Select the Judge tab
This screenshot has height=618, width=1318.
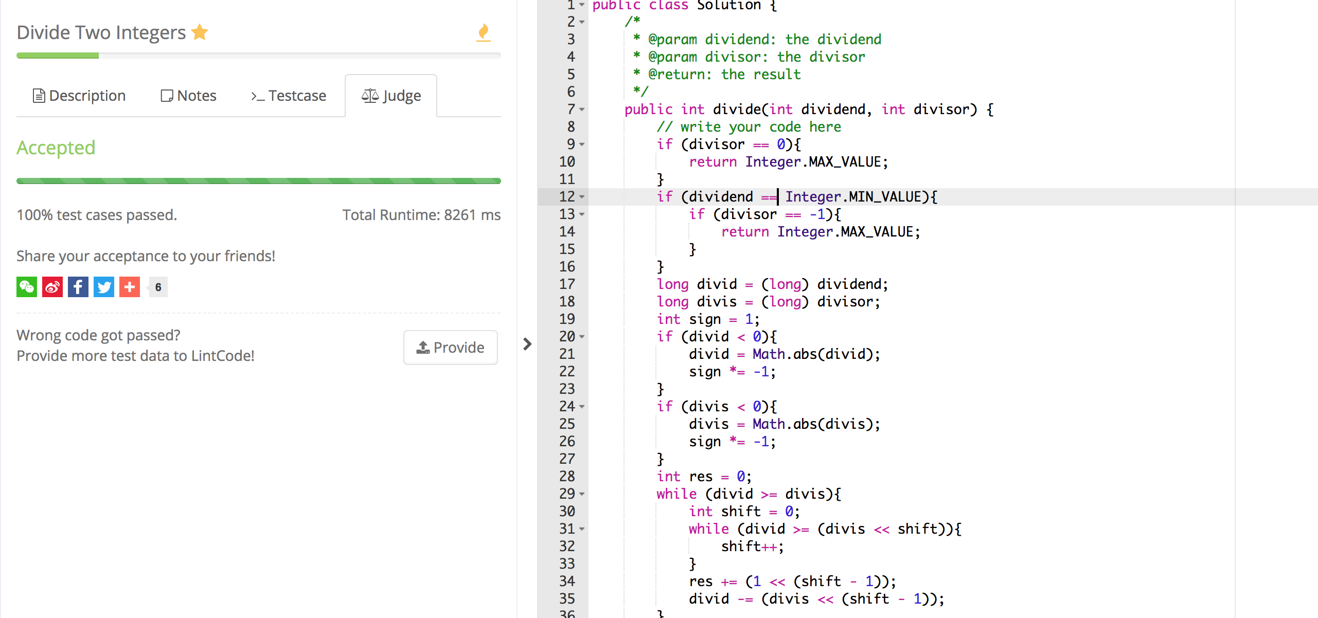[391, 96]
